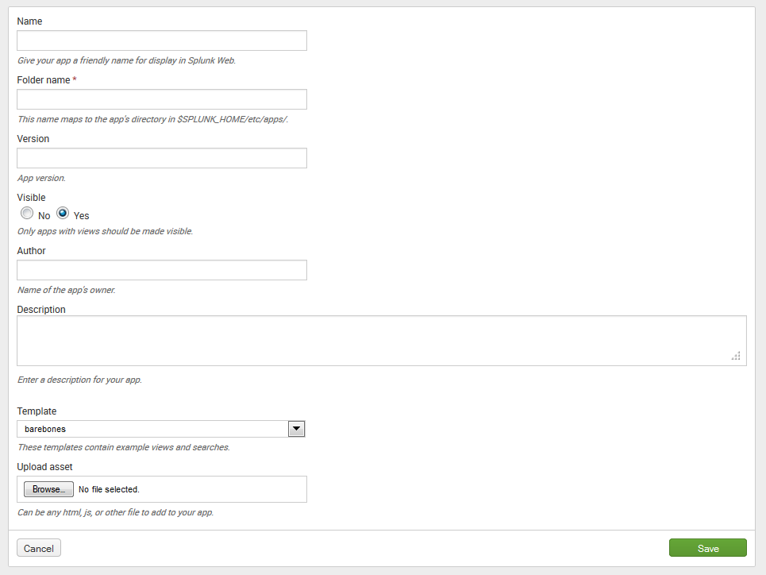Click inside the Version input box
The width and height of the screenshot is (766, 575).
162,158
